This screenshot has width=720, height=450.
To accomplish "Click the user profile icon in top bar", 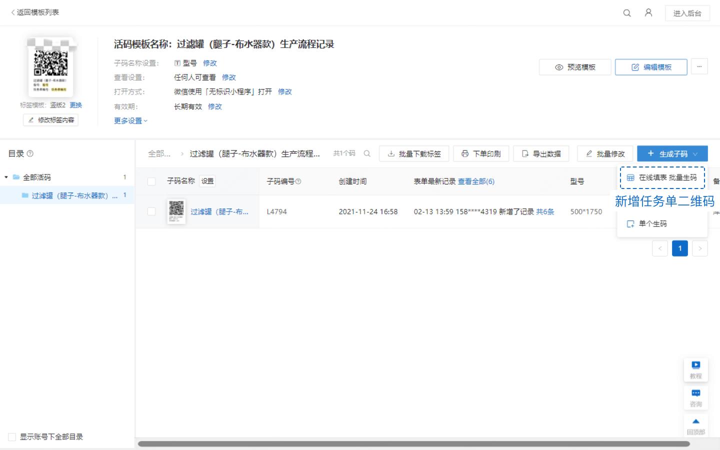I will coord(648,13).
